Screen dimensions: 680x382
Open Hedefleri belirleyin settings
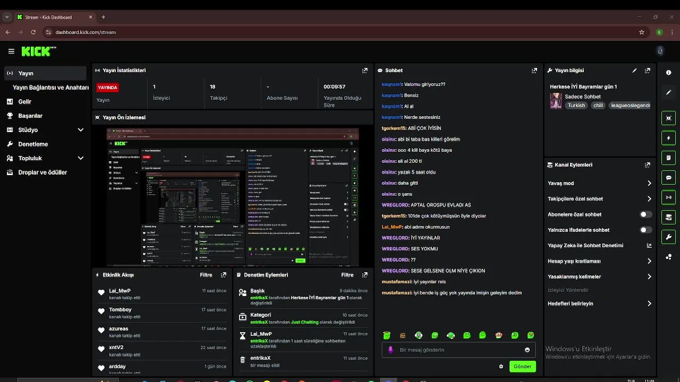pos(599,303)
